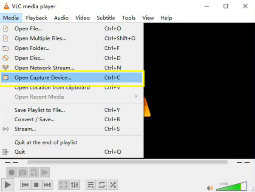The image size is (255, 192).
Task: Click the Record button
Action: (x=11, y=172)
